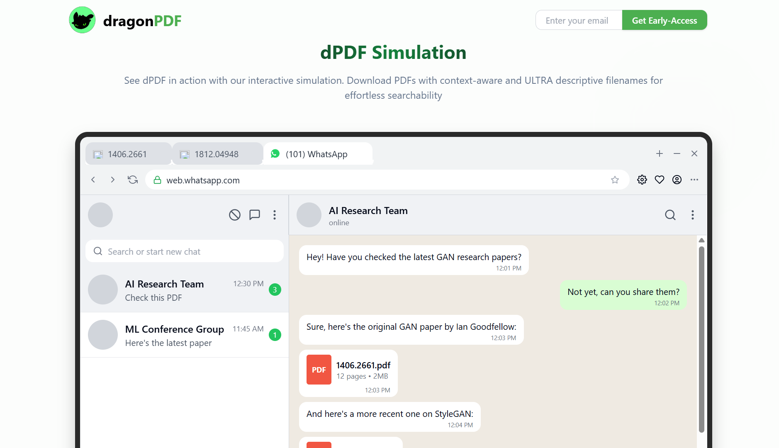
Task: Click the 'Check this PDF' preview text
Action: 153,298
